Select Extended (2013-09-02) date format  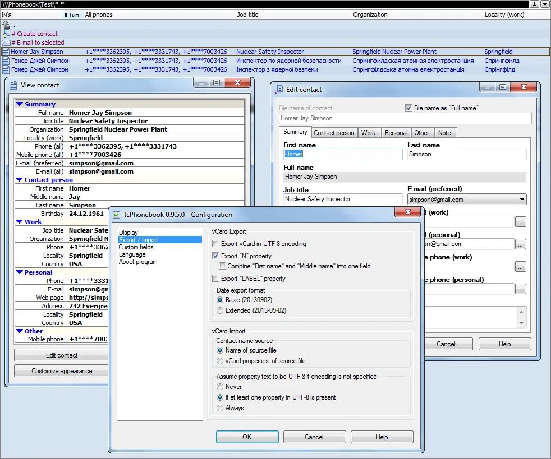click(x=220, y=310)
